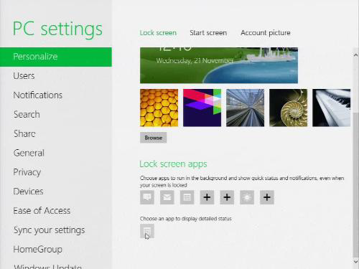Click the current lock screen preview image
The image size is (359, 269).
click(x=219, y=65)
